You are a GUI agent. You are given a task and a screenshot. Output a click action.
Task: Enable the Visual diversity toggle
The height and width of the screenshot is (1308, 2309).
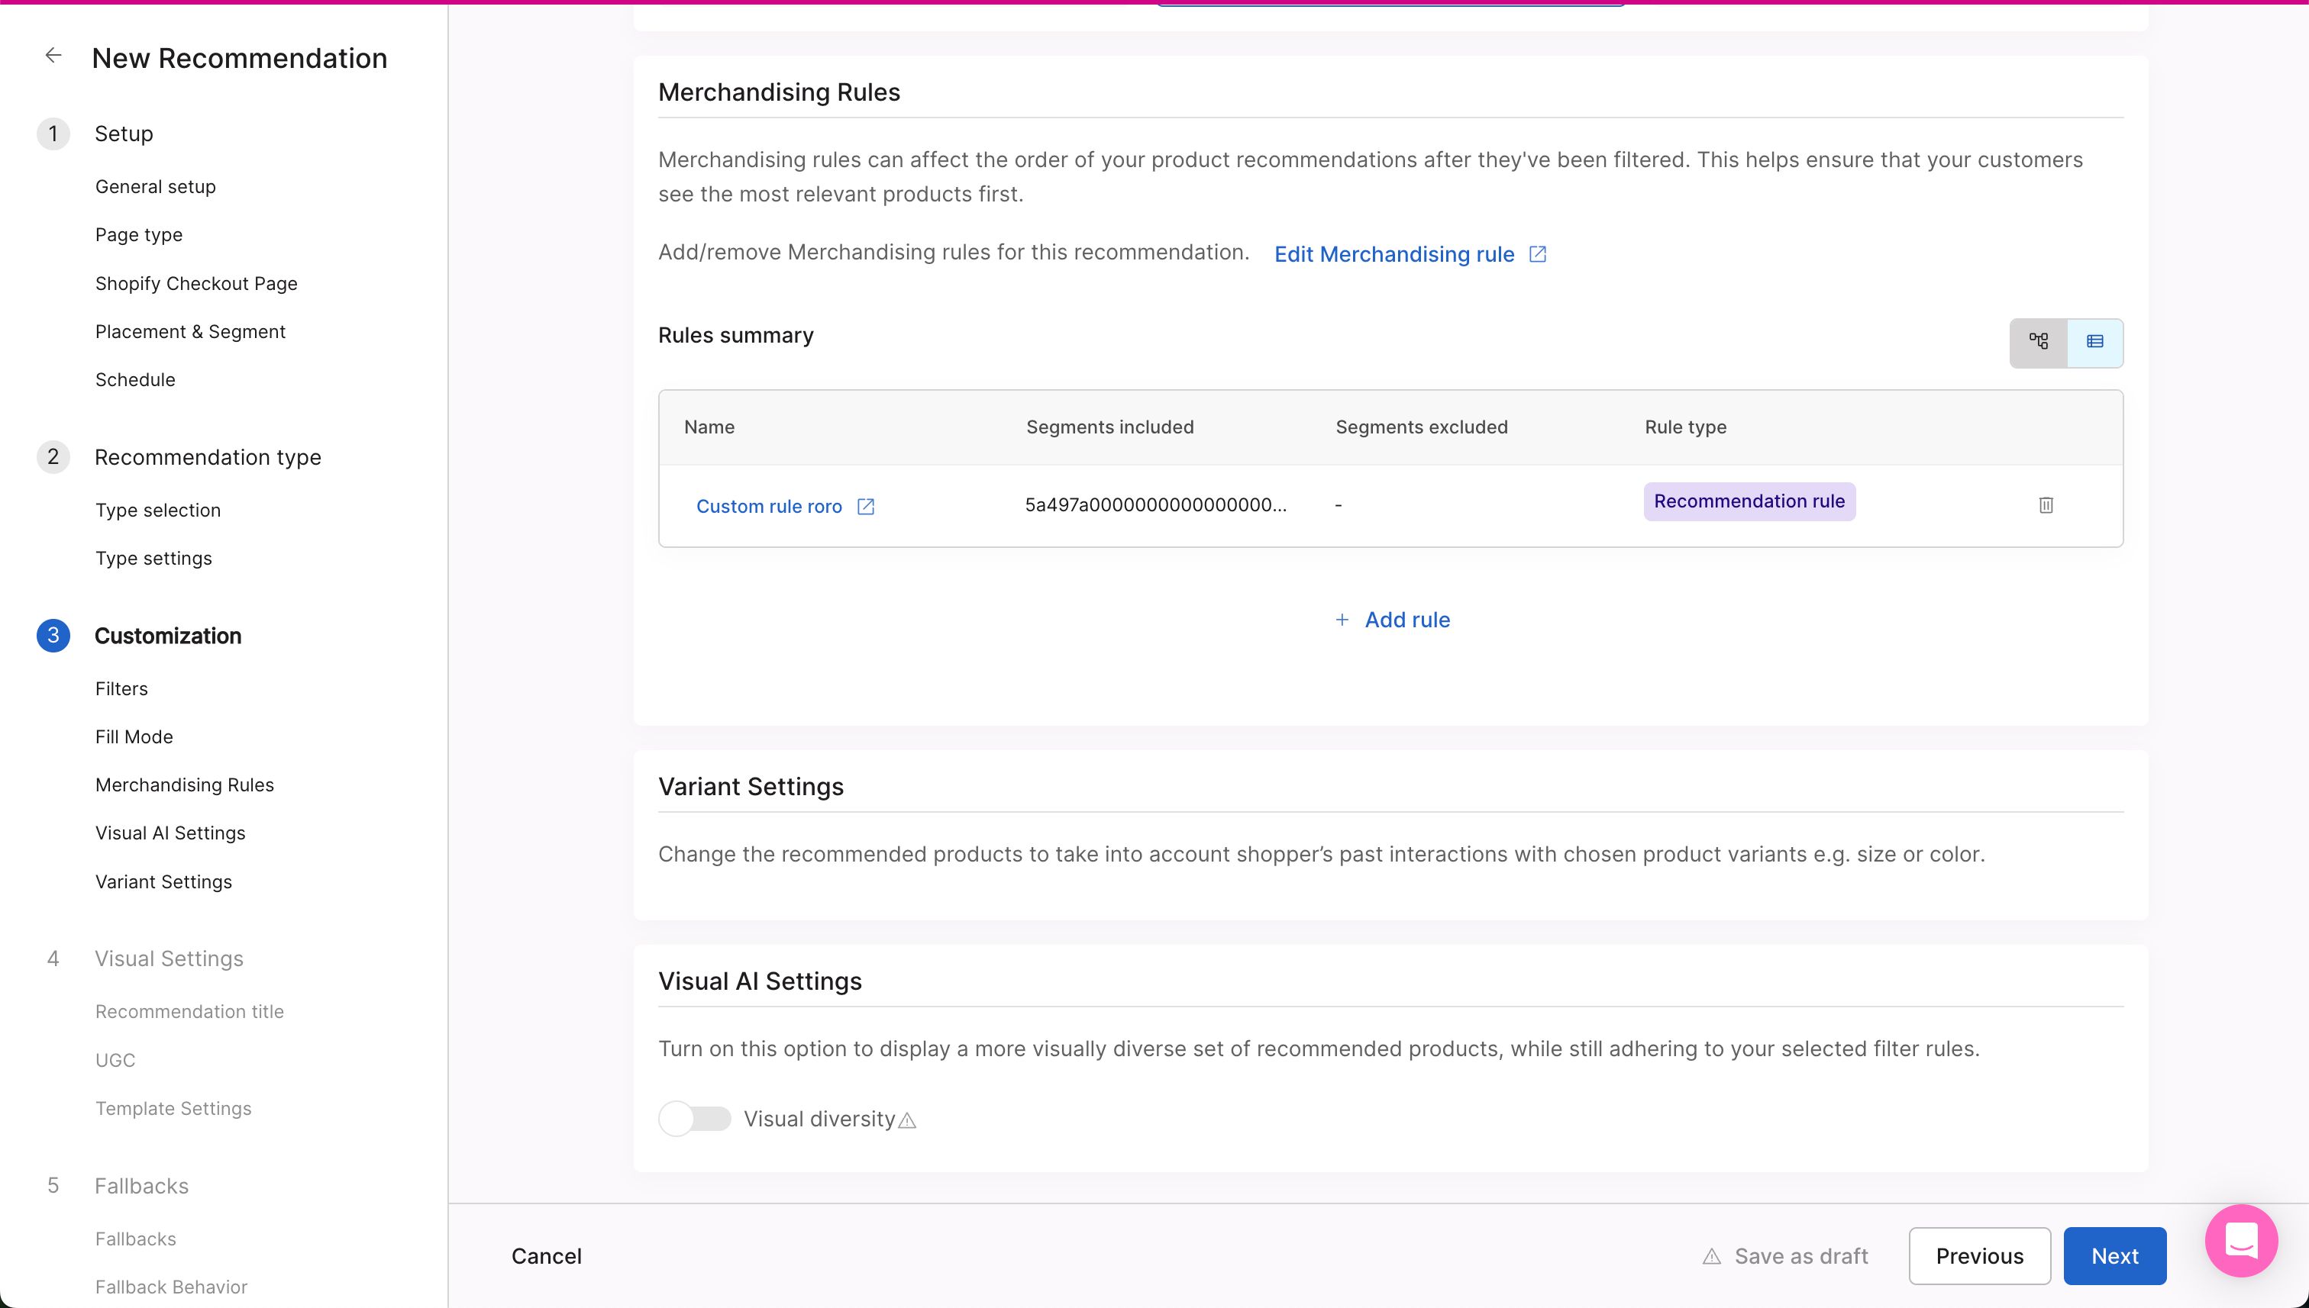pyautogui.click(x=694, y=1119)
